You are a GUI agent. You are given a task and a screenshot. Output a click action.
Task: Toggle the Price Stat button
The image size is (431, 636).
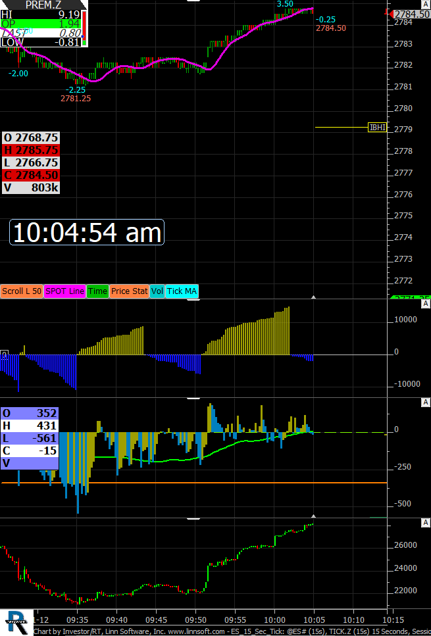[129, 291]
